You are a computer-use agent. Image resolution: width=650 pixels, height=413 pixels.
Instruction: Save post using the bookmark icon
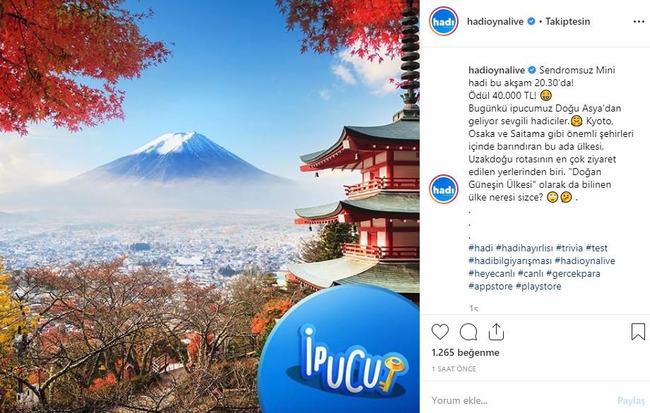tap(639, 332)
